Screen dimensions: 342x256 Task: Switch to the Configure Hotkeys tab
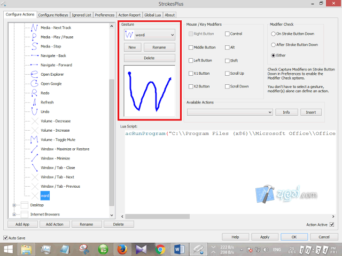pos(53,15)
